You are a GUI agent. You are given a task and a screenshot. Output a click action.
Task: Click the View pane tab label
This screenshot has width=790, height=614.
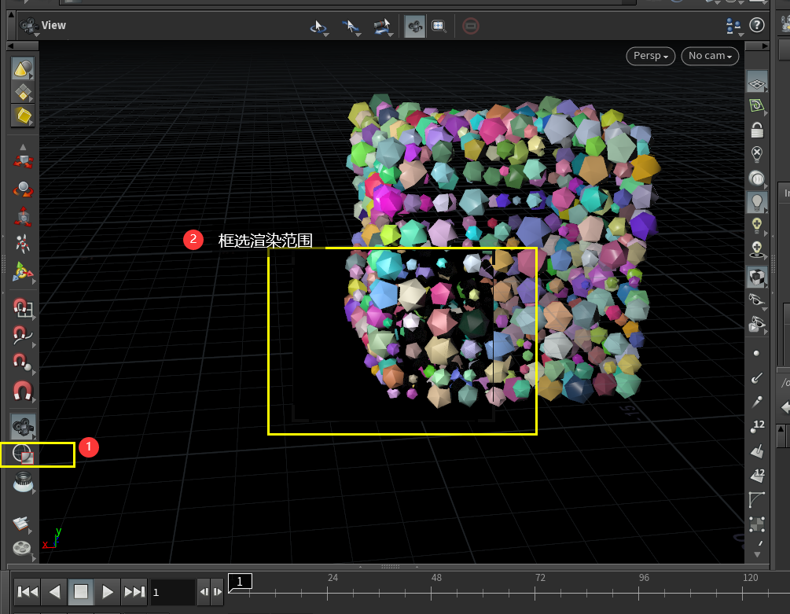(54, 24)
